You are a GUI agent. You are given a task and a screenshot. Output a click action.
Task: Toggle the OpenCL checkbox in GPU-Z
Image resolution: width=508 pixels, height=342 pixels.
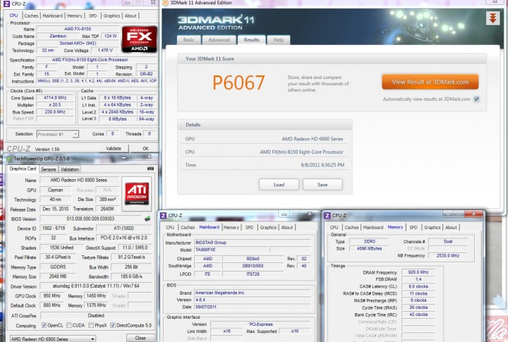click(44, 325)
